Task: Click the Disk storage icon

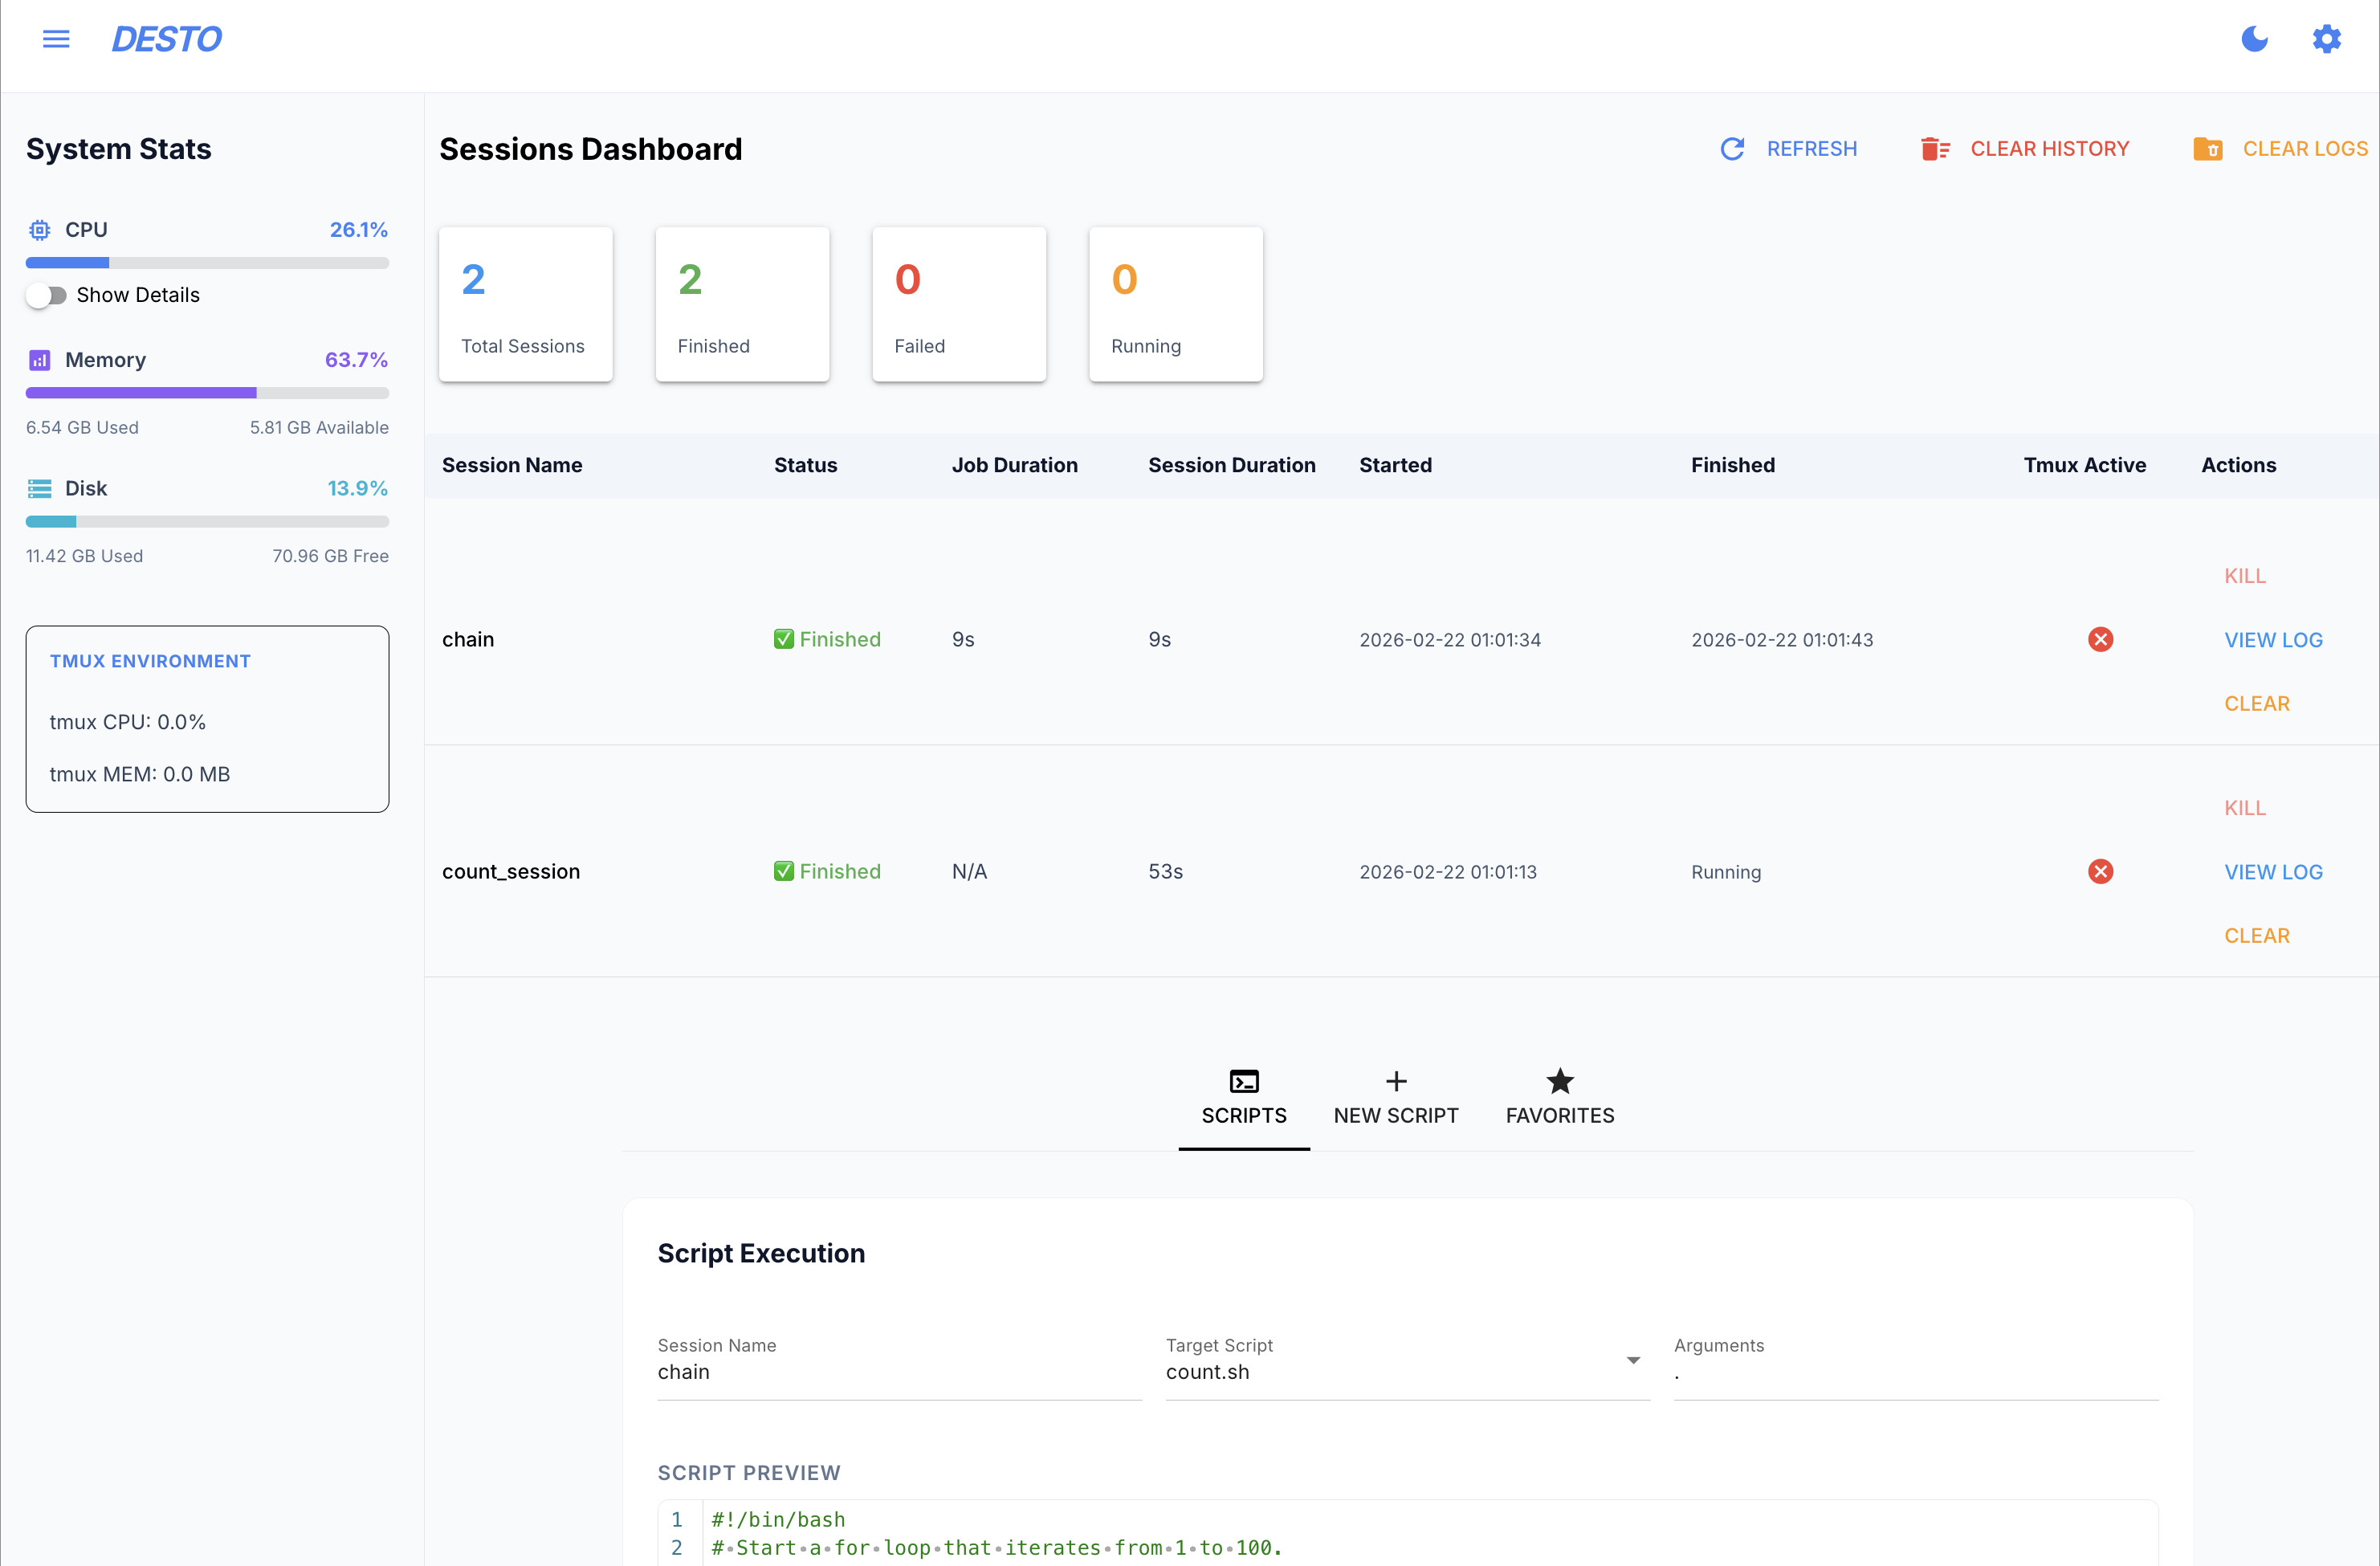Action: 39,488
